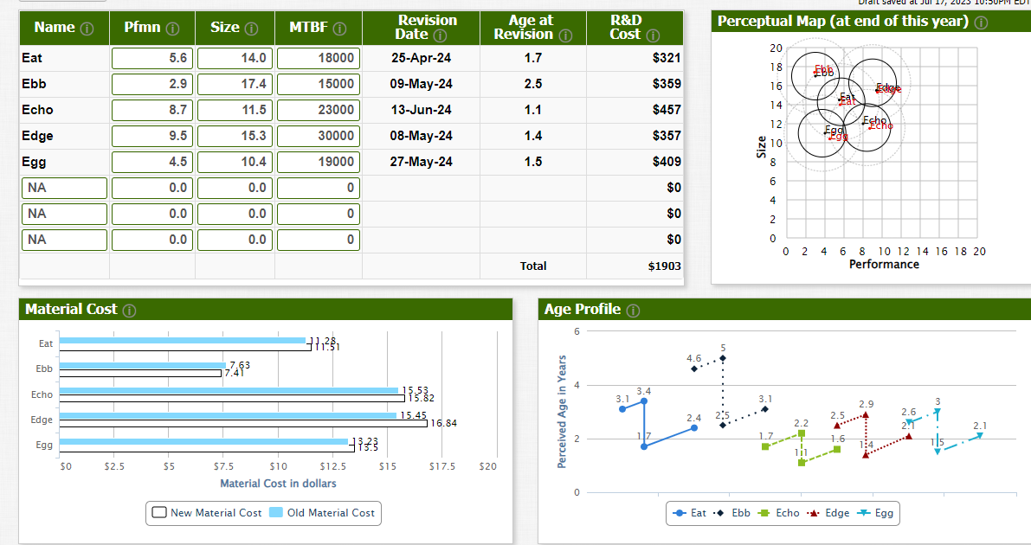Viewport: 1031px width, 545px height.
Task: Show the MTBF column info tooltip icon
Action: (339, 29)
